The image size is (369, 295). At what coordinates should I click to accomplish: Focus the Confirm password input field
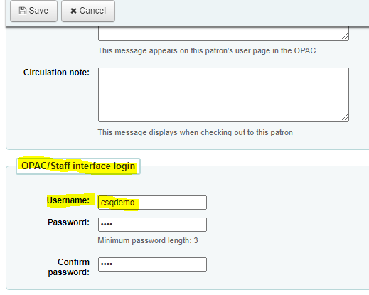click(152, 264)
